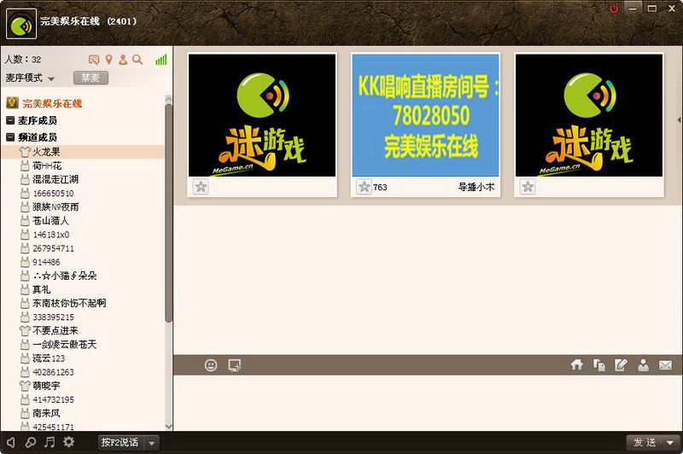Screen dimensions: 683x454
Task: Collapse the 频道成员 group
Action: [x=10, y=137]
